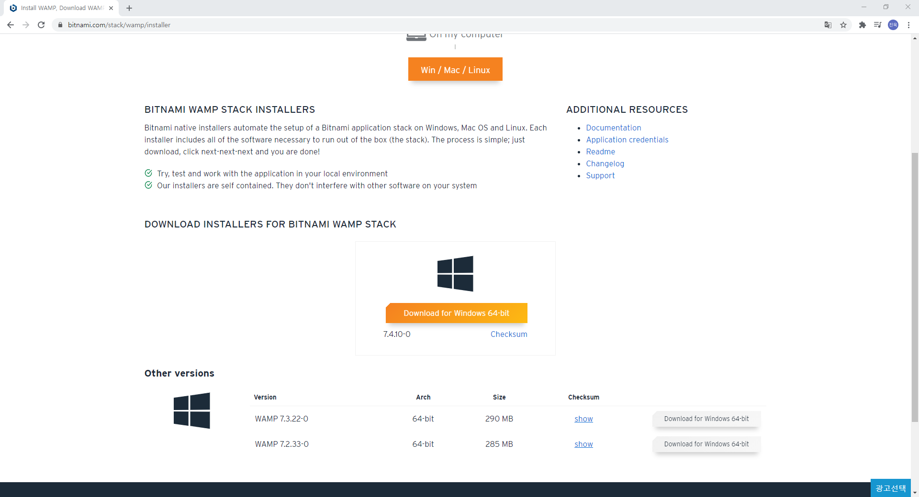Screen dimensions: 919x497
Task: Reload the Bitnami page
Action: (41, 25)
